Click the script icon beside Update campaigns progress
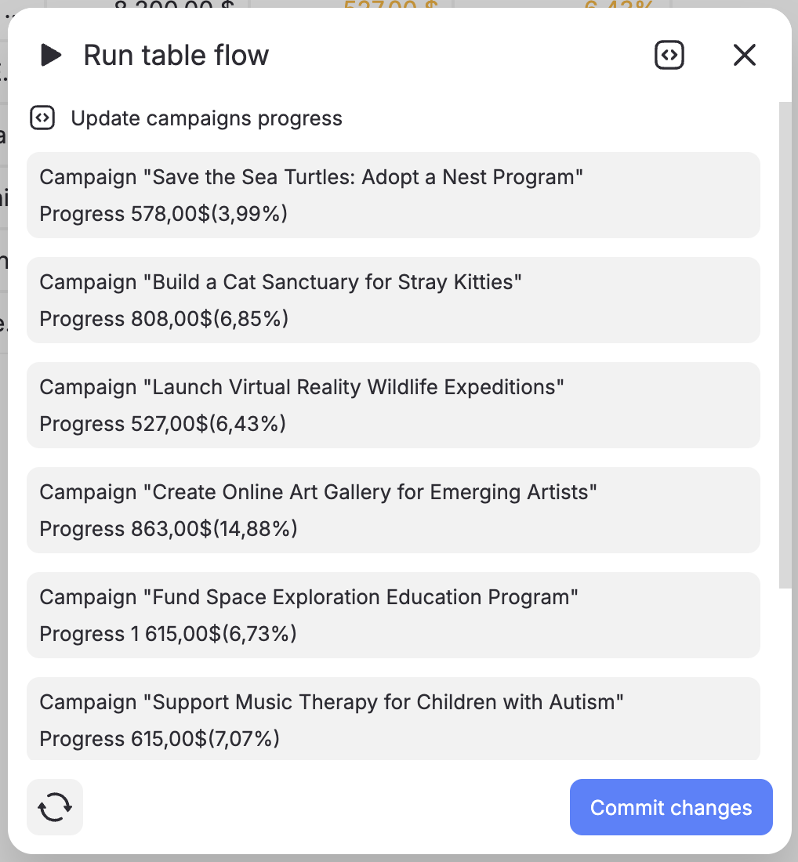798x862 pixels. [x=42, y=118]
